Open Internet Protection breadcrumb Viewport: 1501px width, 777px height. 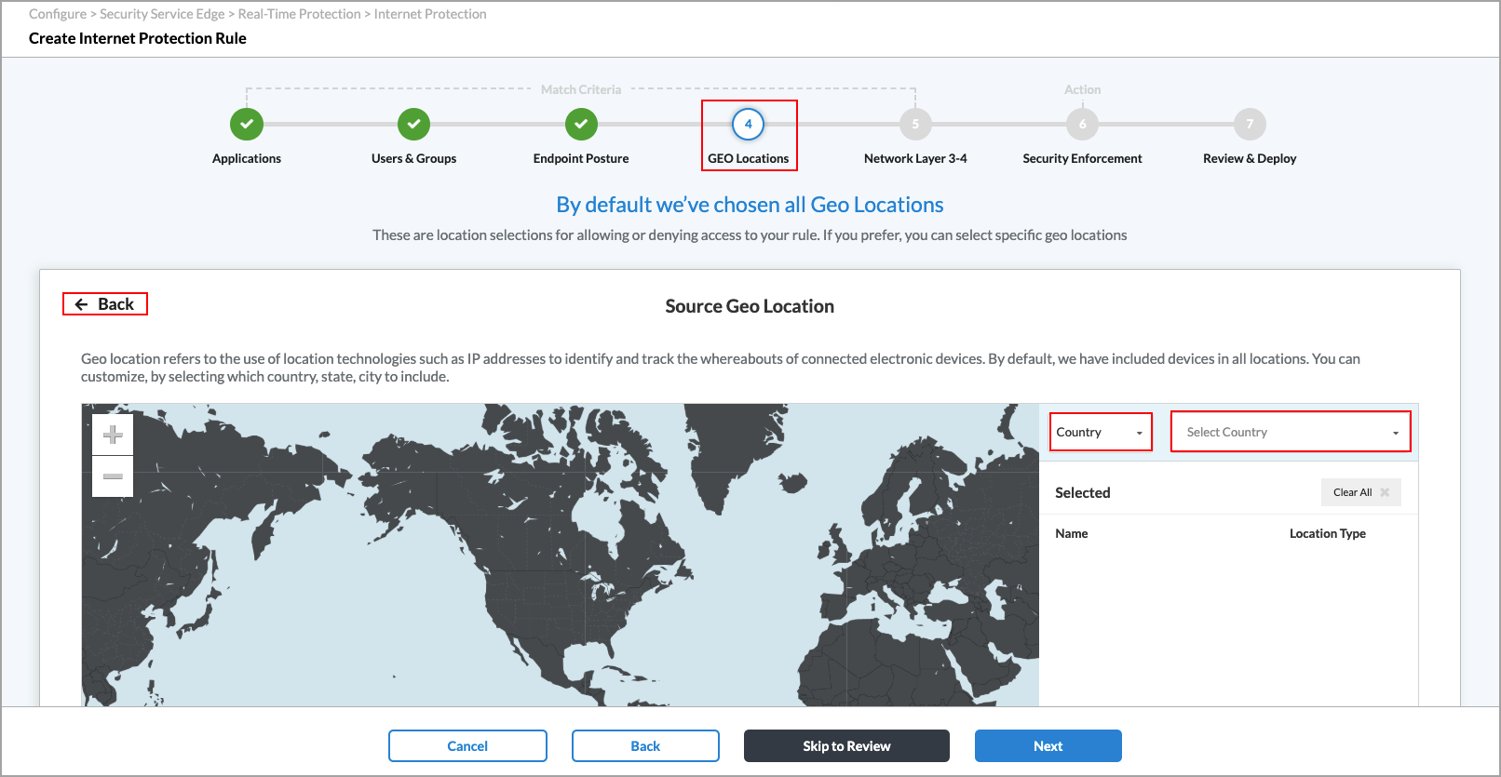(430, 14)
